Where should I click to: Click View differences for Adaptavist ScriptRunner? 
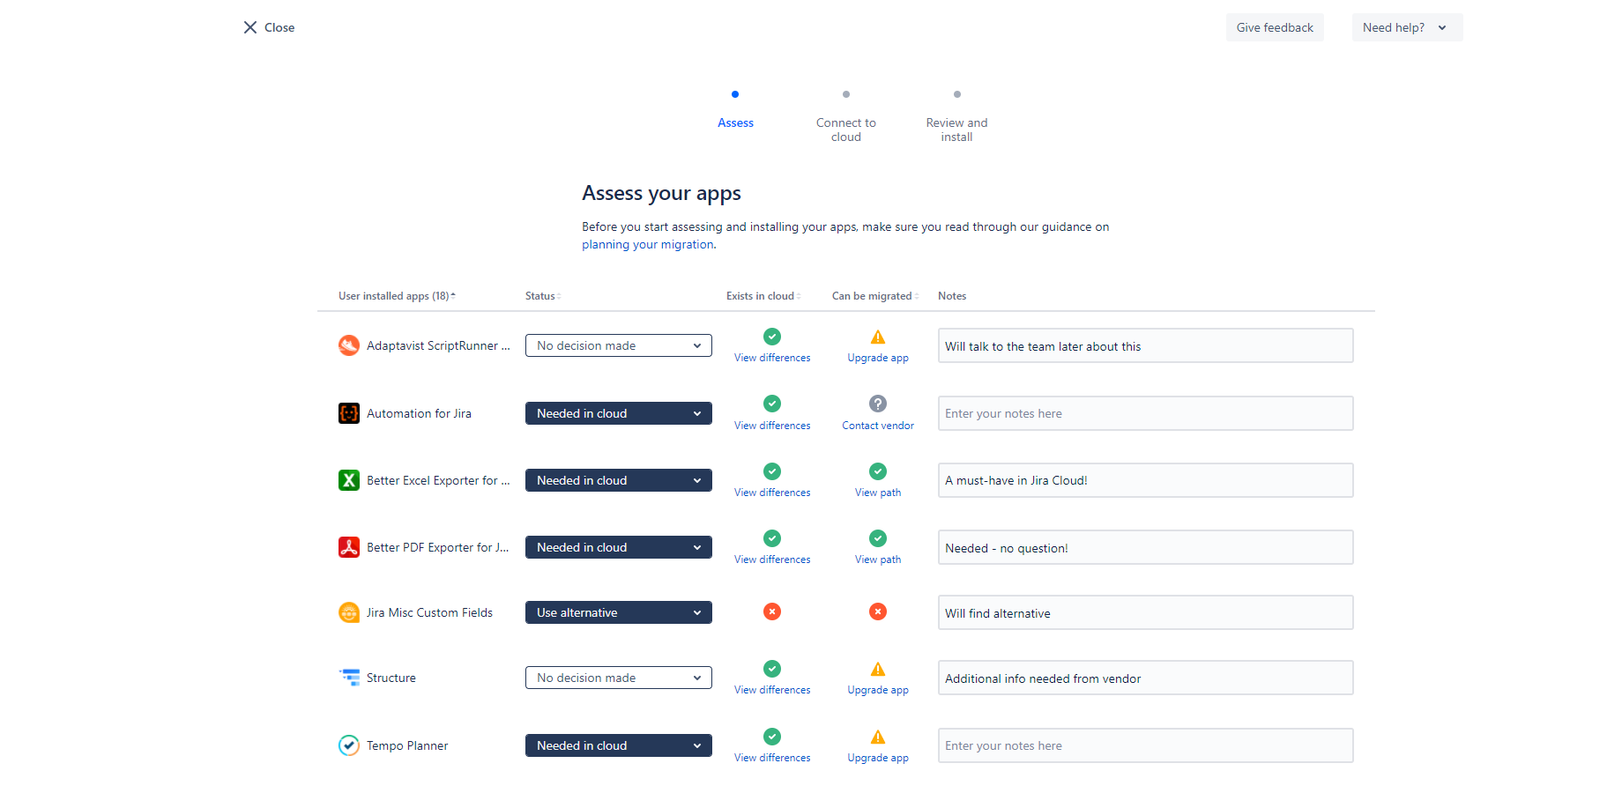tap(772, 358)
